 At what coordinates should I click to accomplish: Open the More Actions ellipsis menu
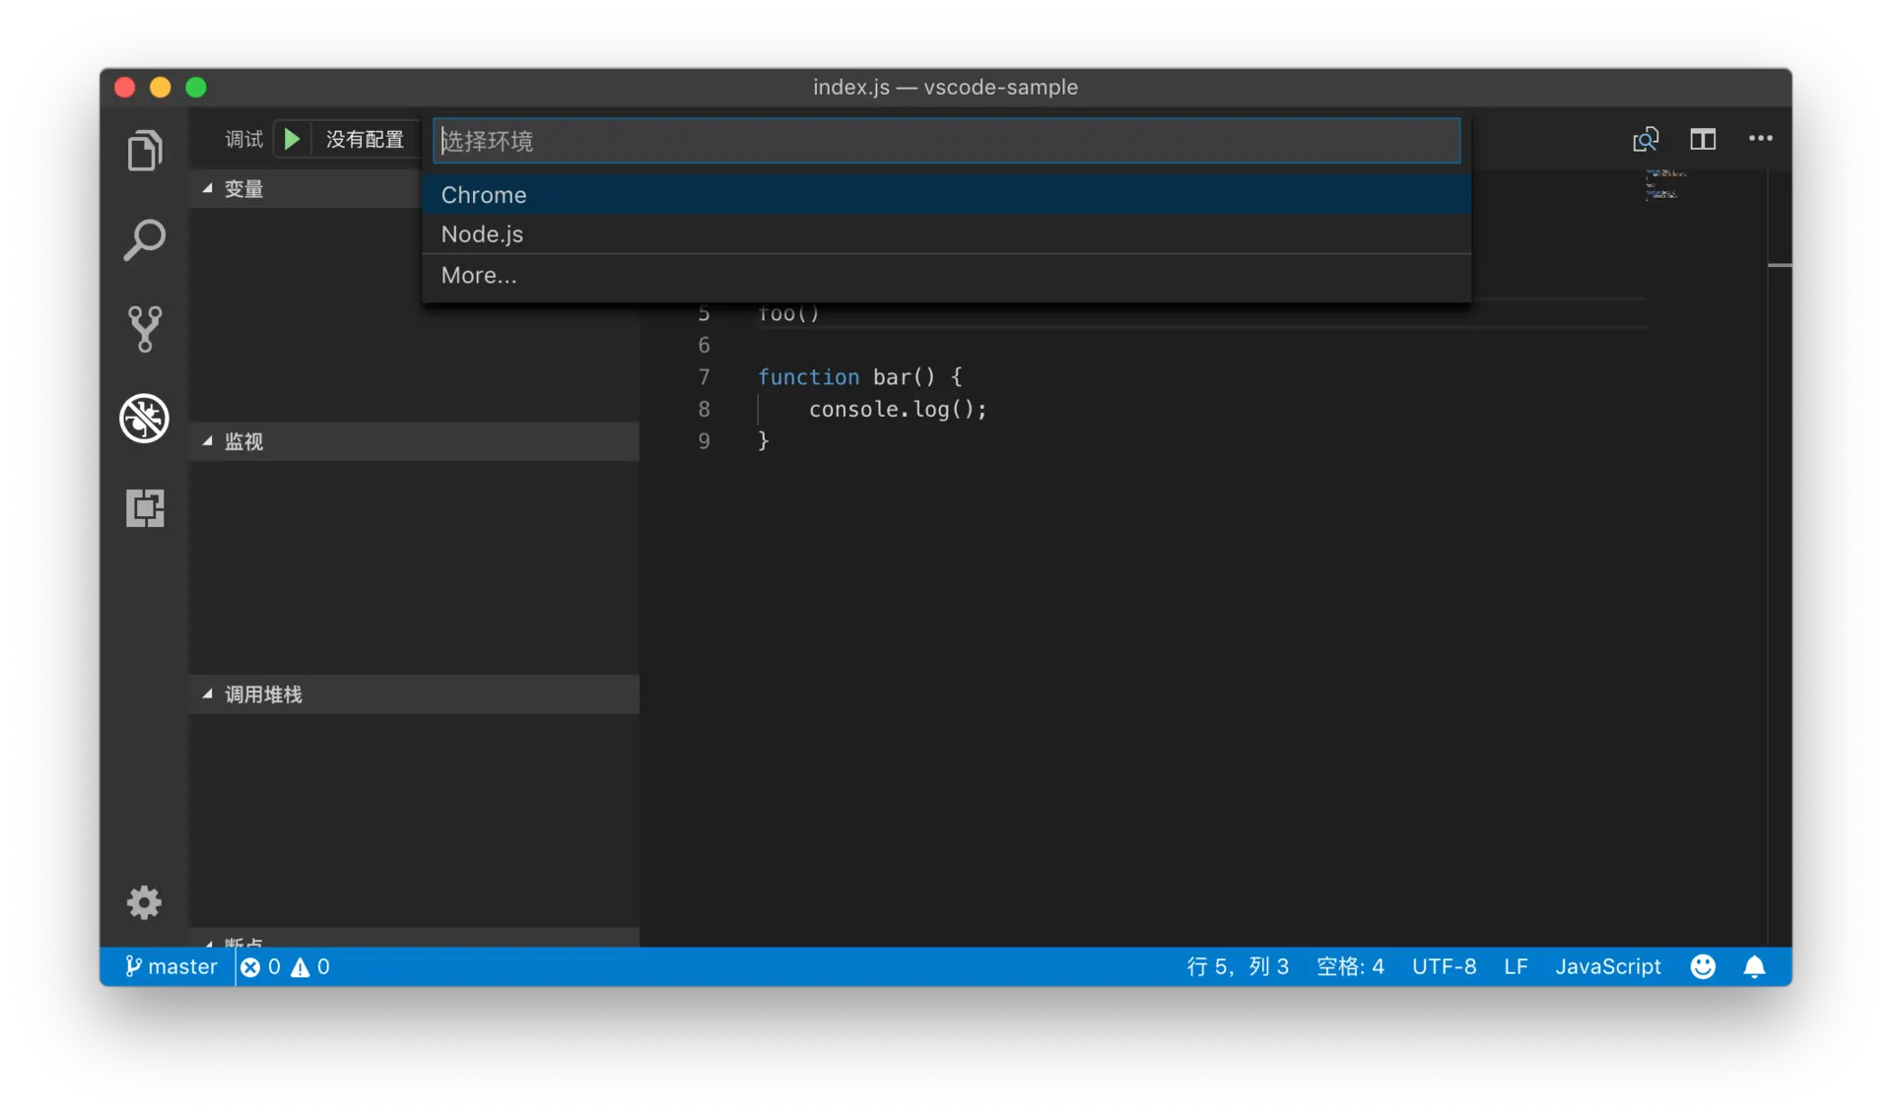pyautogui.click(x=1760, y=139)
